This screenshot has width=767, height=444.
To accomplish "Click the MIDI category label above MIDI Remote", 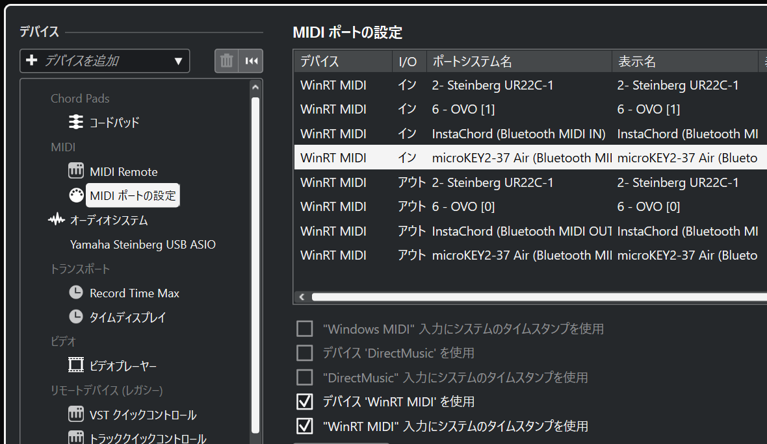I will (x=63, y=147).
